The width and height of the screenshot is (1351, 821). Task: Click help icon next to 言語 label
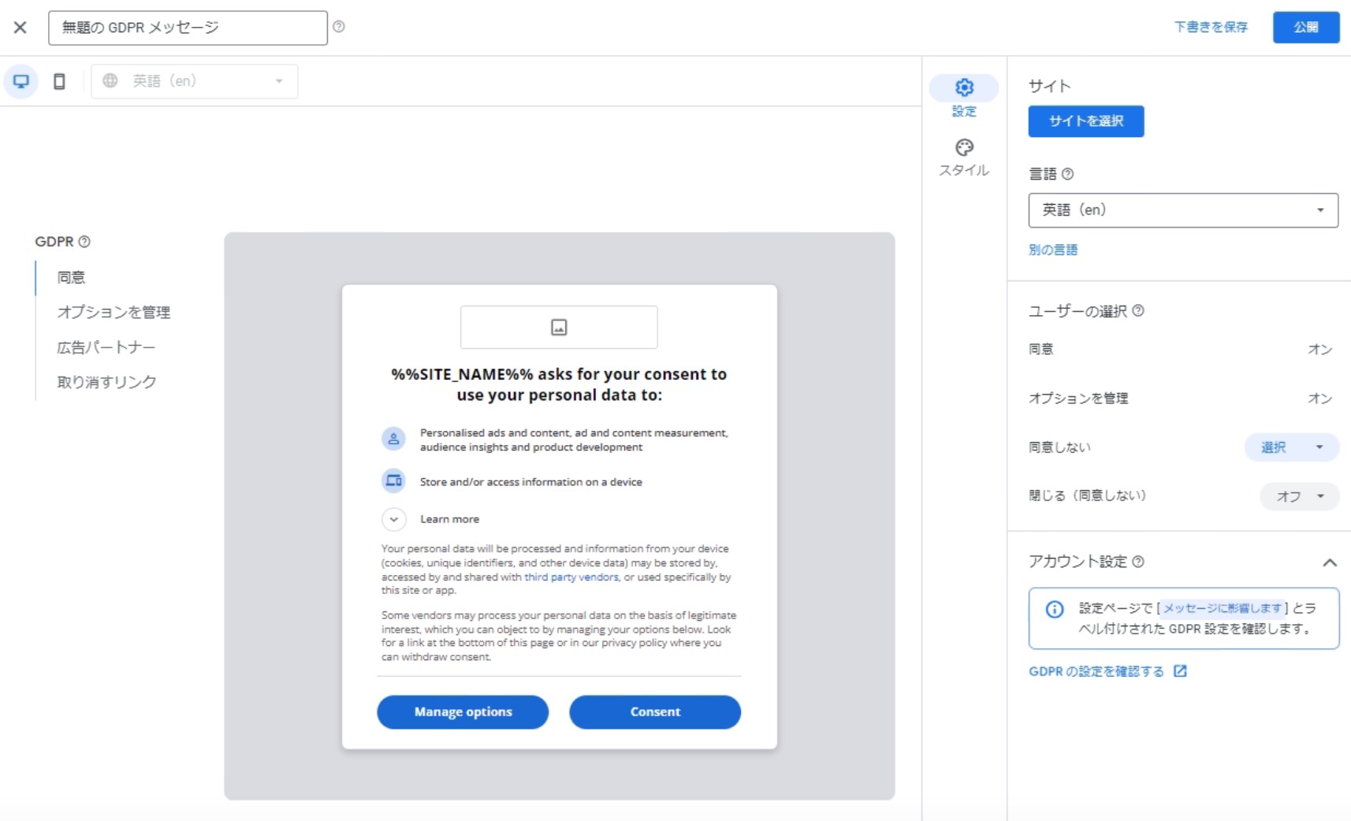pyautogui.click(x=1067, y=174)
